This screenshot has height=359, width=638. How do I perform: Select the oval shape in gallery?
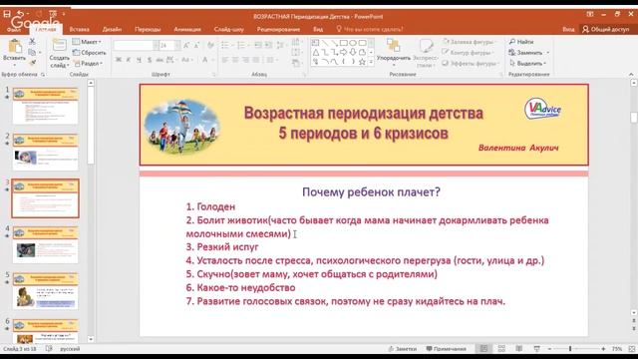[353, 43]
